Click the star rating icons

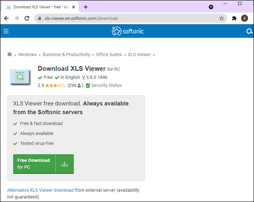pos(55,85)
